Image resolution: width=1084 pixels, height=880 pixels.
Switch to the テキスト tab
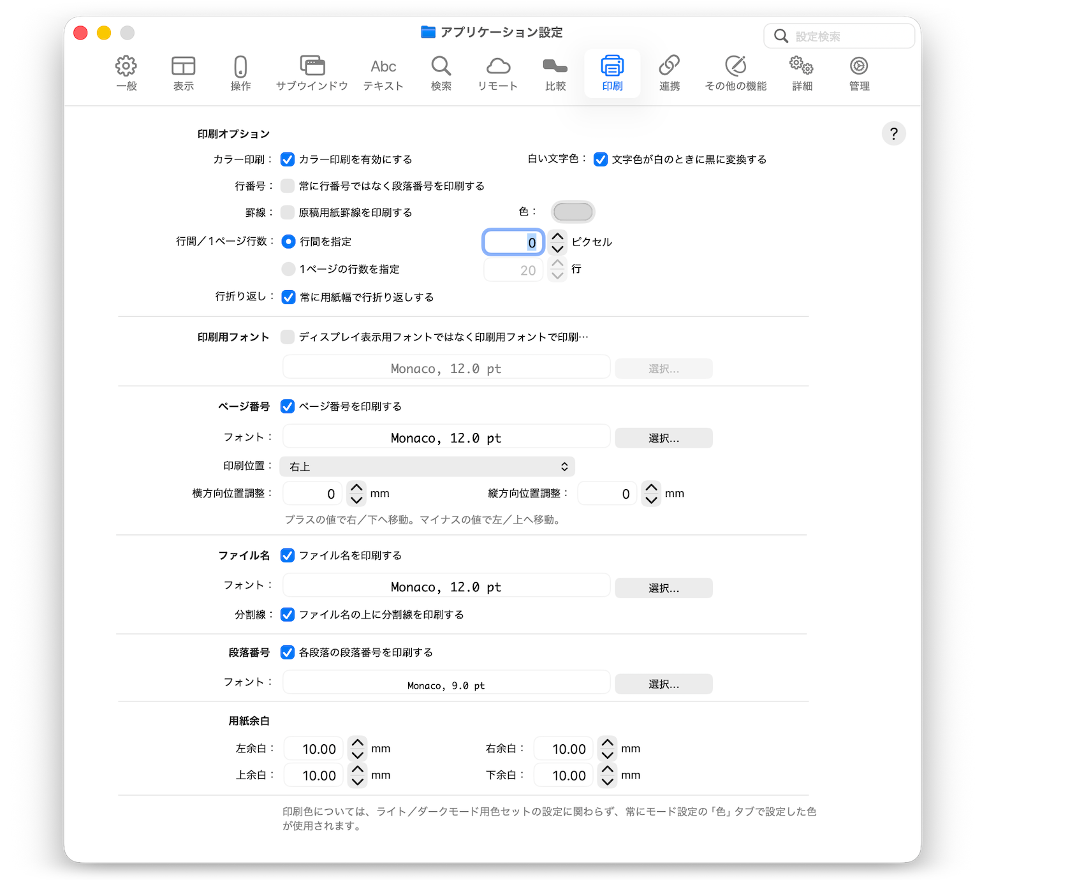click(383, 73)
